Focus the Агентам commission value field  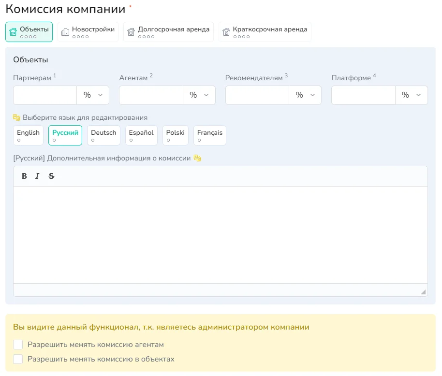pos(151,95)
